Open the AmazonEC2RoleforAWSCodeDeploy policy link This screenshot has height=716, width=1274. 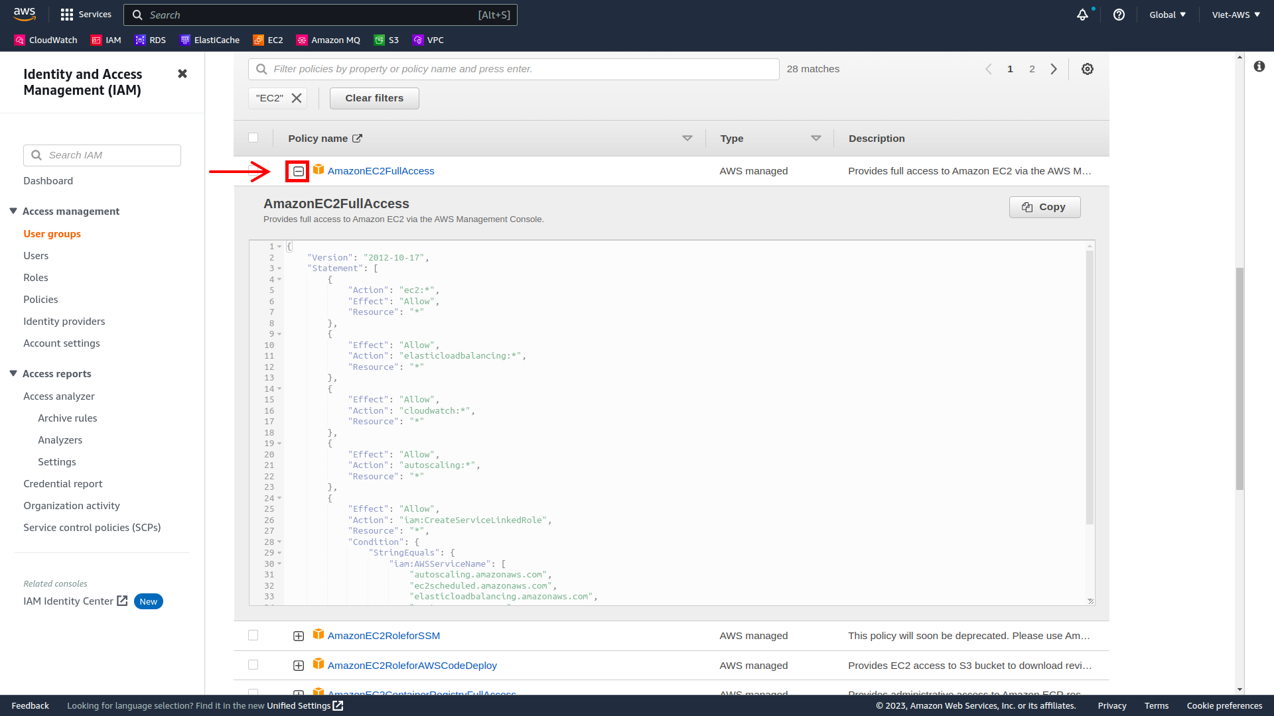(412, 666)
